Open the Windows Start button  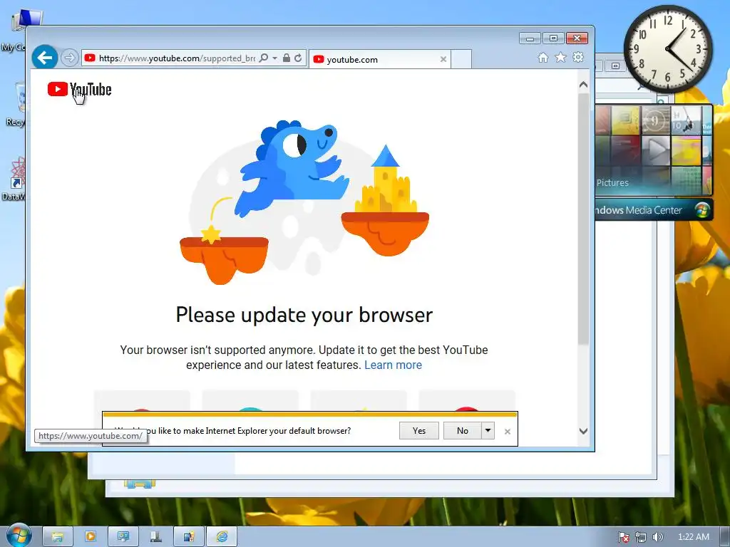point(18,536)
